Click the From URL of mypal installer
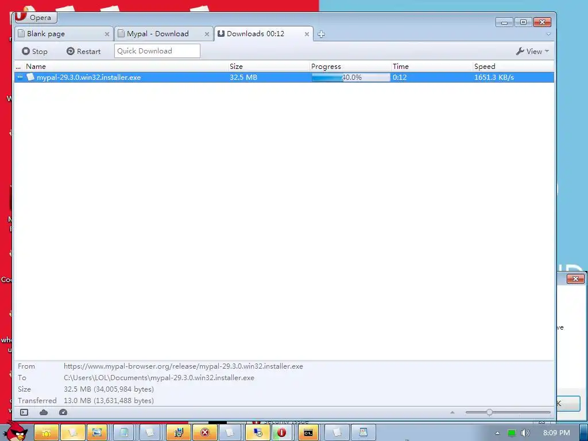Image resolution: width=588 pixels, height=441 pixels. (x=183, y=366)
